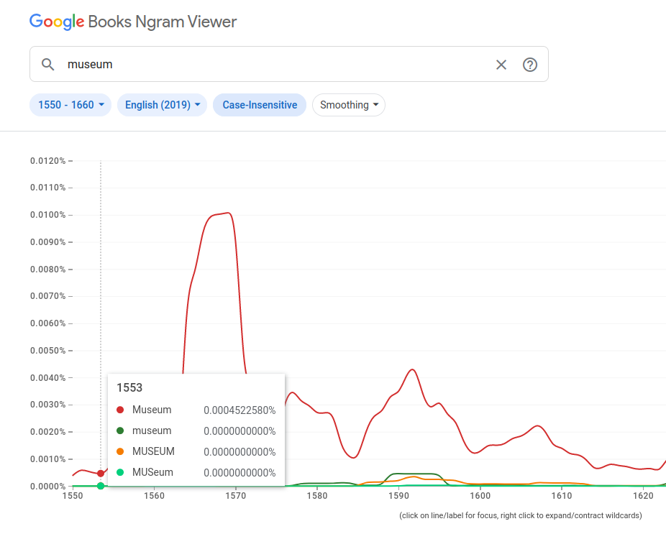Image resolution: width=666 pixels, height=534 pixels.
Task: Open the help question mark icon
Action: 530,65
